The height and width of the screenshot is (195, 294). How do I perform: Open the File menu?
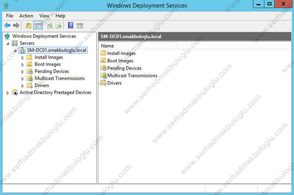click(10, 16)
